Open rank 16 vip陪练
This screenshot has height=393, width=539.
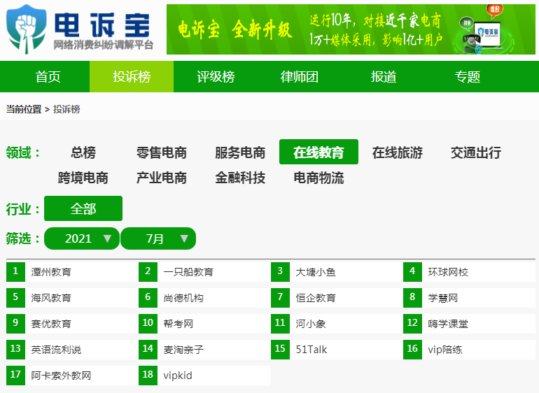pyautogui.click(x=469, y=350)
